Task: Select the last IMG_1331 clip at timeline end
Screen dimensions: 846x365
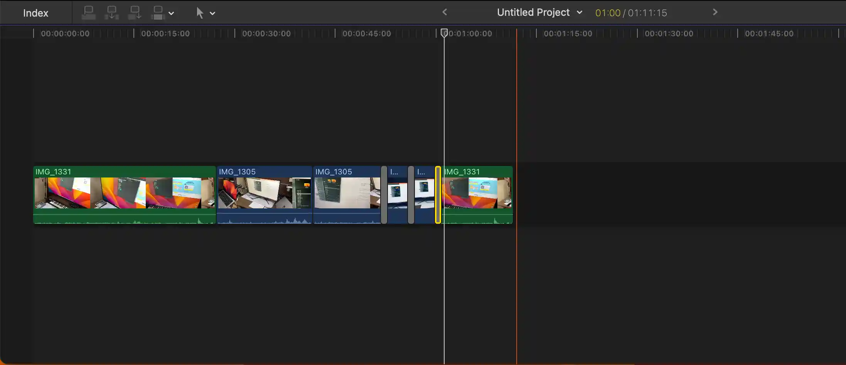Action: [477, 194]
